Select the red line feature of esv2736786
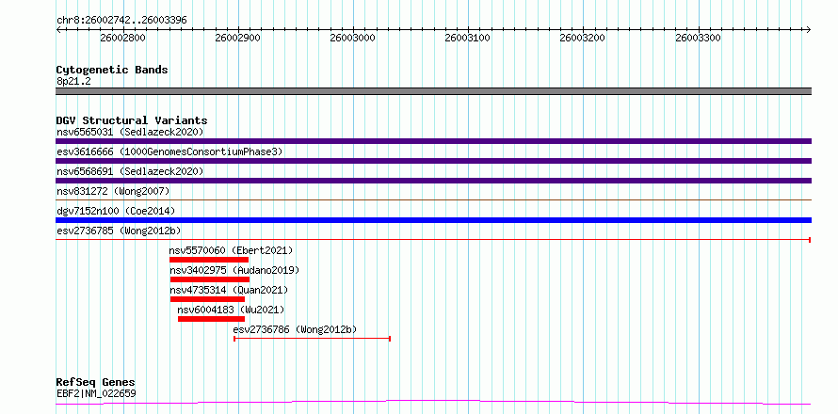Image resolution: width=838 pixels, height=414 pixels. [x=312, y=339]
